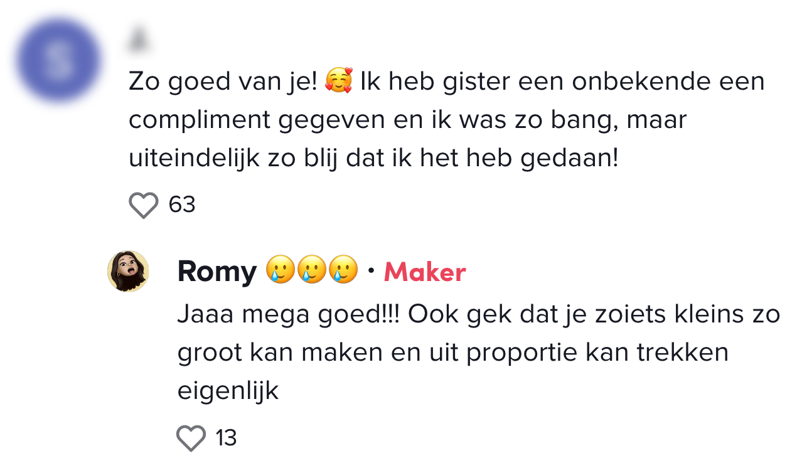Screen dimensions: 802x468
Task: Click the last crying emoji beside Romy's name
Action: (343, 271)
